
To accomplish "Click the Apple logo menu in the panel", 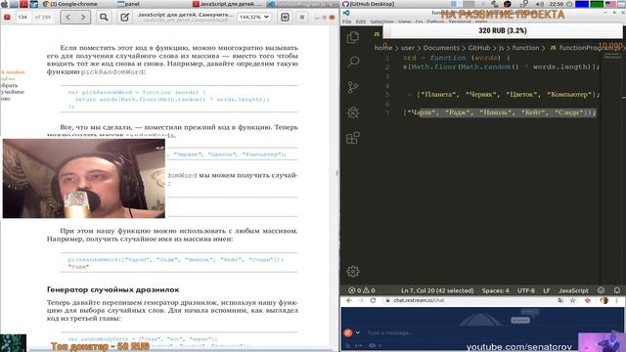I will click(4, 4).
